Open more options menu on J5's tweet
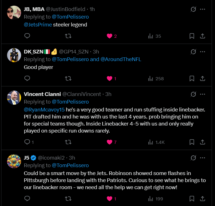Screen dimensions: 215x206 tap(202, 158)
